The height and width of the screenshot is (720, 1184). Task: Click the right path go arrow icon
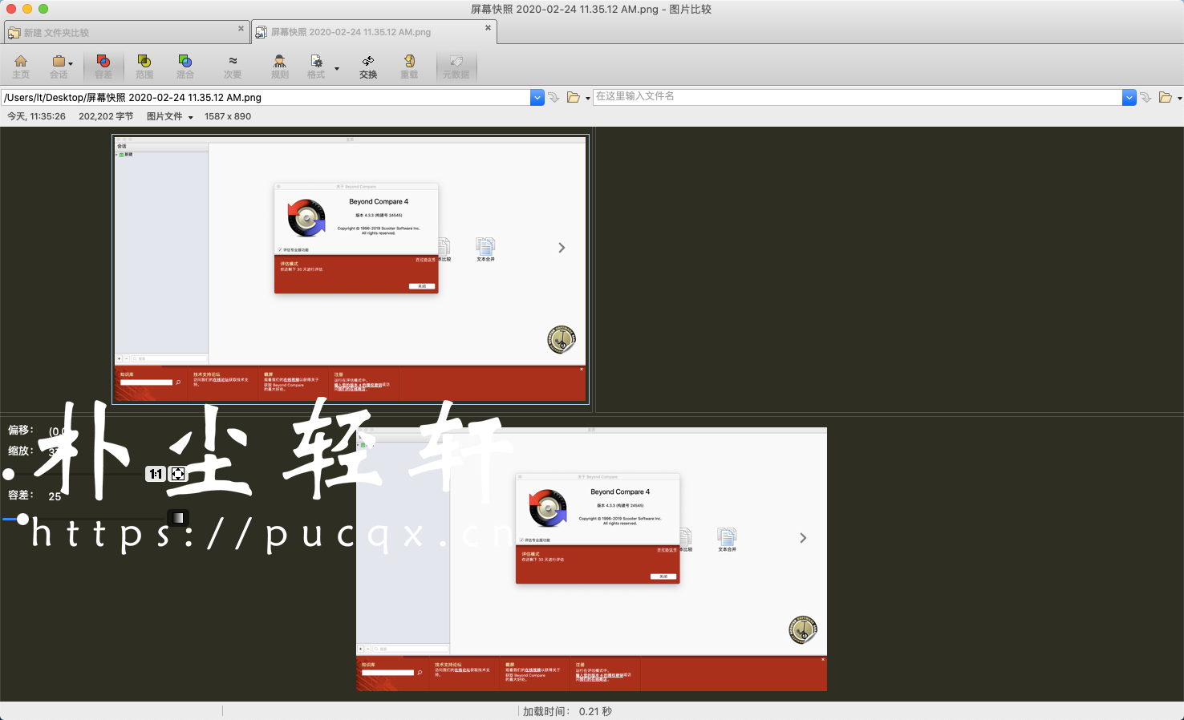coord(1145,97)
